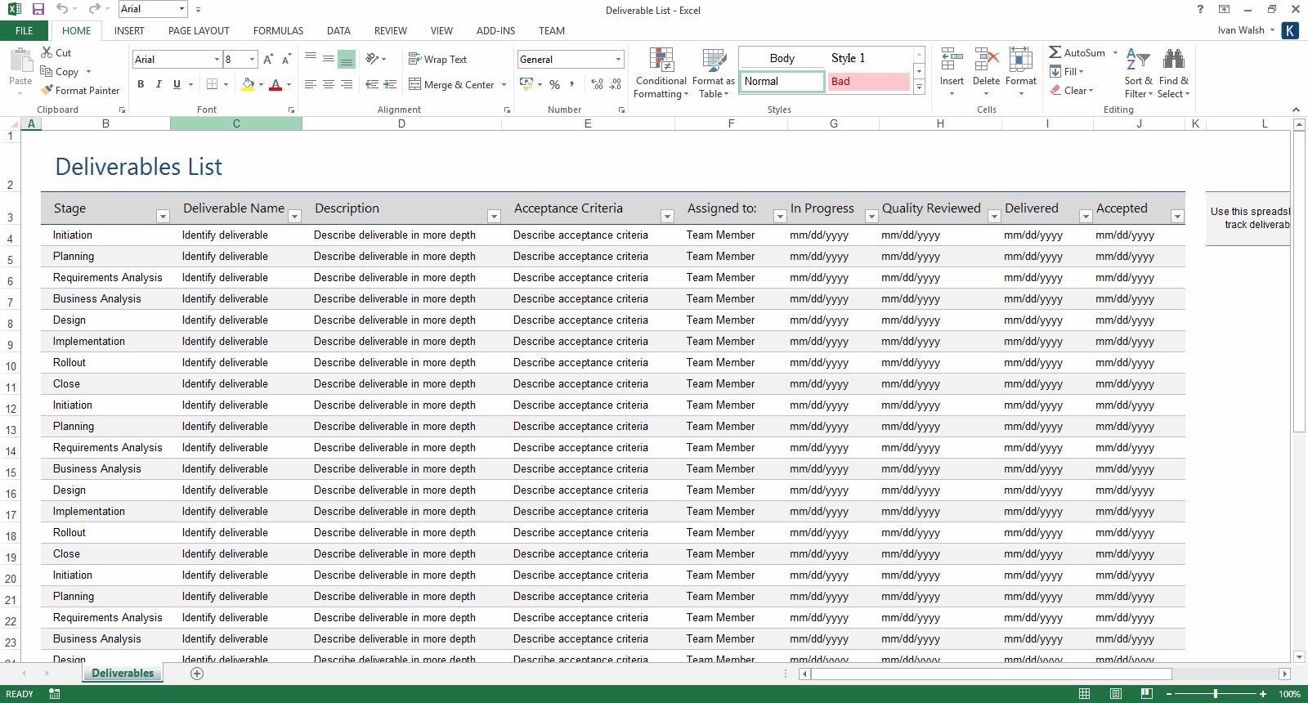Click the Undo arrow icon
The image size is (1308, 703).
[62, 9]
